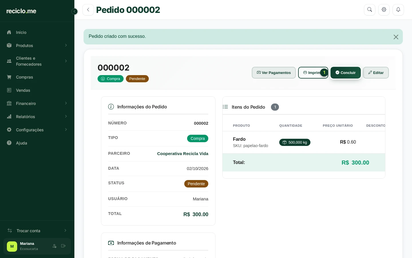412x258 pixels.
Task: Click the cash icon by Informações de Pagamento
Action: click(111, 243)
